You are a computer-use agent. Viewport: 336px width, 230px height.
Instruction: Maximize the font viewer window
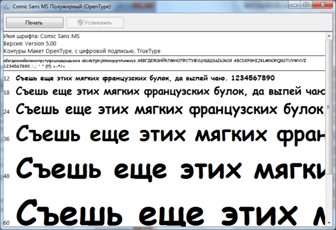point(306,4)
